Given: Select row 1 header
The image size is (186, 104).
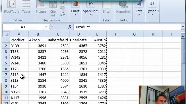Looking at the screenshot, I should click(x=6, y=40).
